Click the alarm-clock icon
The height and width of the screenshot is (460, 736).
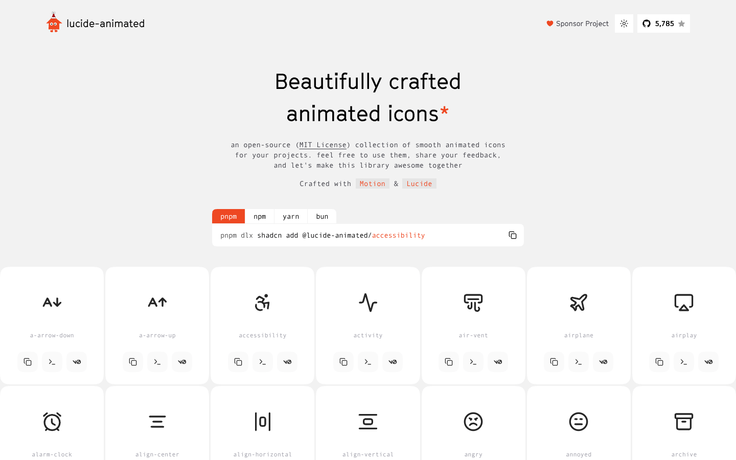pos(52,422)
